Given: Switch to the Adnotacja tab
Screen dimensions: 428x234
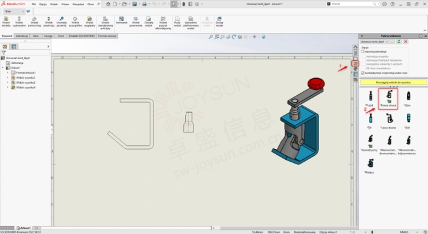Looking at the screenshot, I should tap(22, 36).
